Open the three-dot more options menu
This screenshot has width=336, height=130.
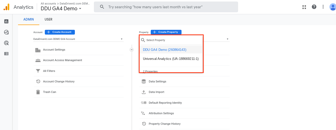(x=323, y=7)
